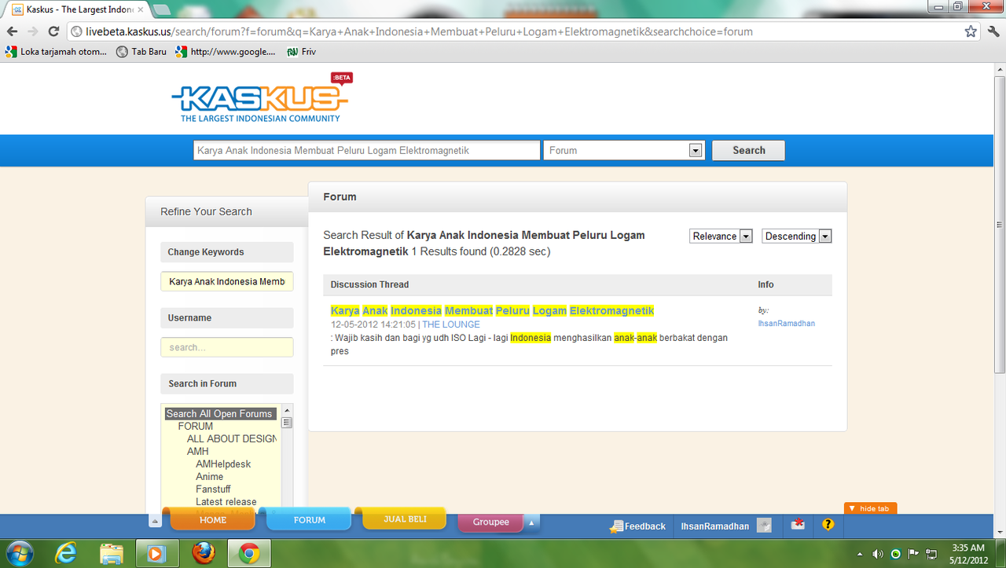1006x568 pixels.
Task: Click the avatar next to IhsanRamadhan
Action: coord(764,526)
